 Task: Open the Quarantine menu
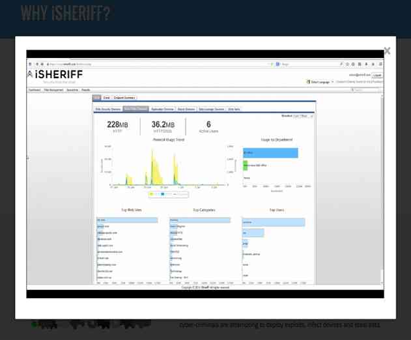click(x=72, y=90)
